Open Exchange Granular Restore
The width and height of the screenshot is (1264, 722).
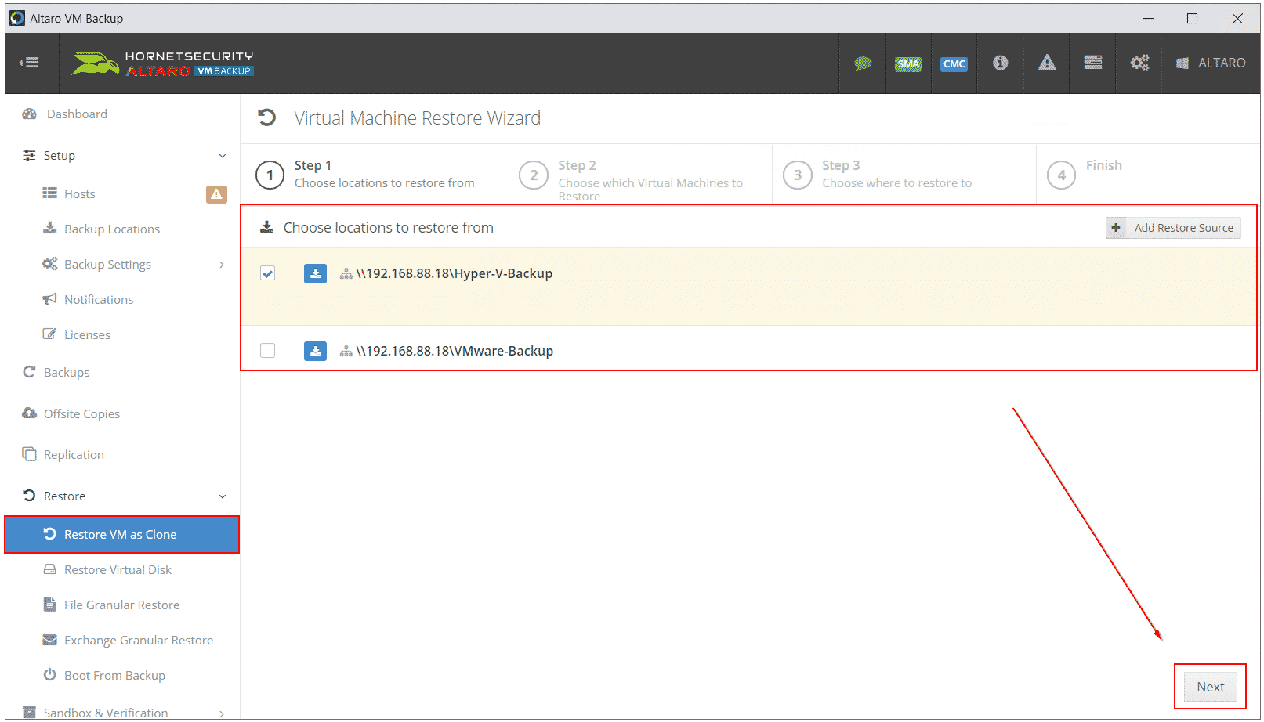(x=139, y=641)
